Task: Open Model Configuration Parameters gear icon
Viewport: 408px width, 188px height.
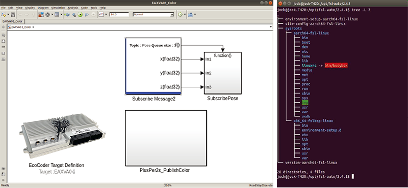Action: [x=47, y=15]
